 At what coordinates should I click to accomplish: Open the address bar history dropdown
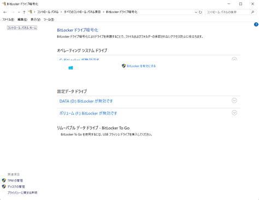coord(196,12)
